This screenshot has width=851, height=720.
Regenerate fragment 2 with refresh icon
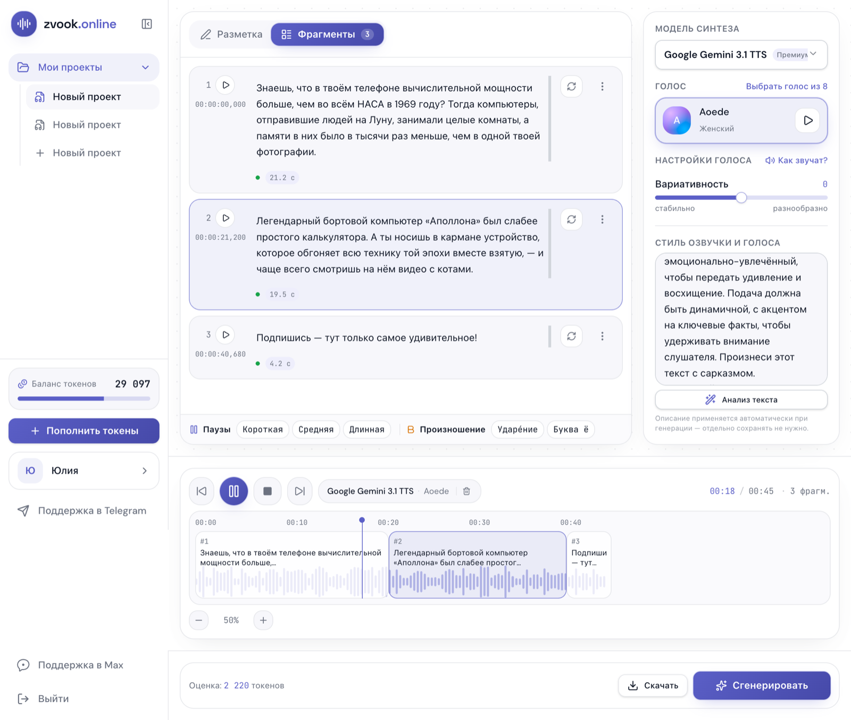pyautogui.click(x=571, y=220)
